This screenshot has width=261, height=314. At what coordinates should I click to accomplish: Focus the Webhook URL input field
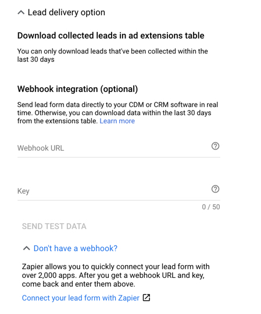(x=119, y=148)
